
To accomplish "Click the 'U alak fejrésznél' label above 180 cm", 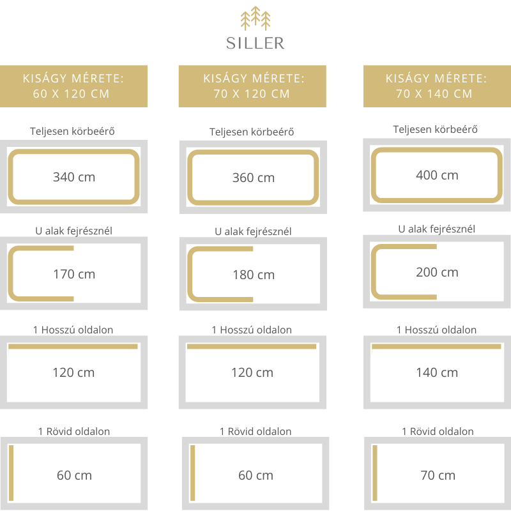I will 253,232.
